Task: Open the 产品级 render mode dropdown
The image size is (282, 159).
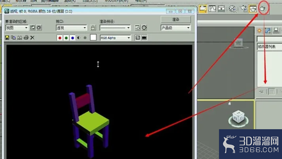Action: click(x=176, y=28)
